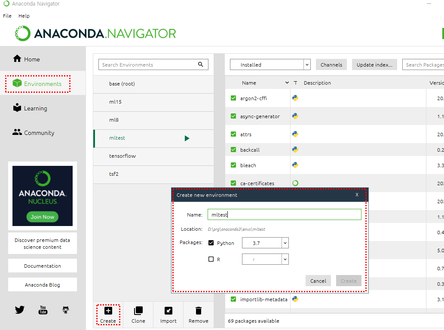Click the Join Now button

coord(43,217)
